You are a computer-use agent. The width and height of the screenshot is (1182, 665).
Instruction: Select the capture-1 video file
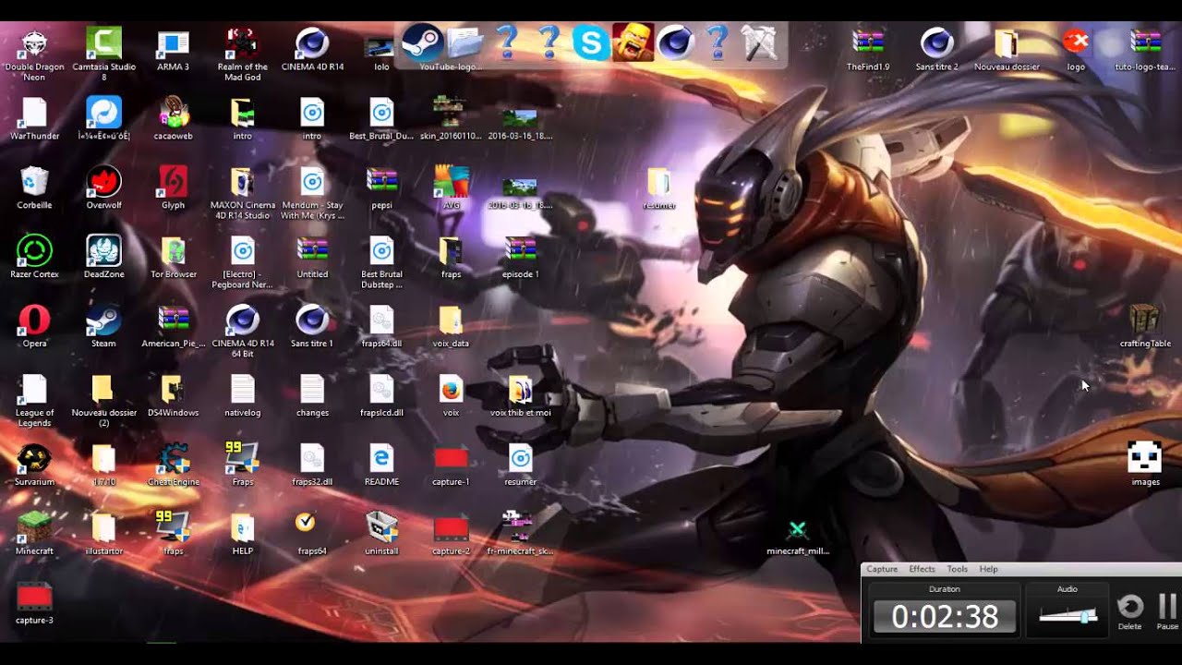click(451, 459)
